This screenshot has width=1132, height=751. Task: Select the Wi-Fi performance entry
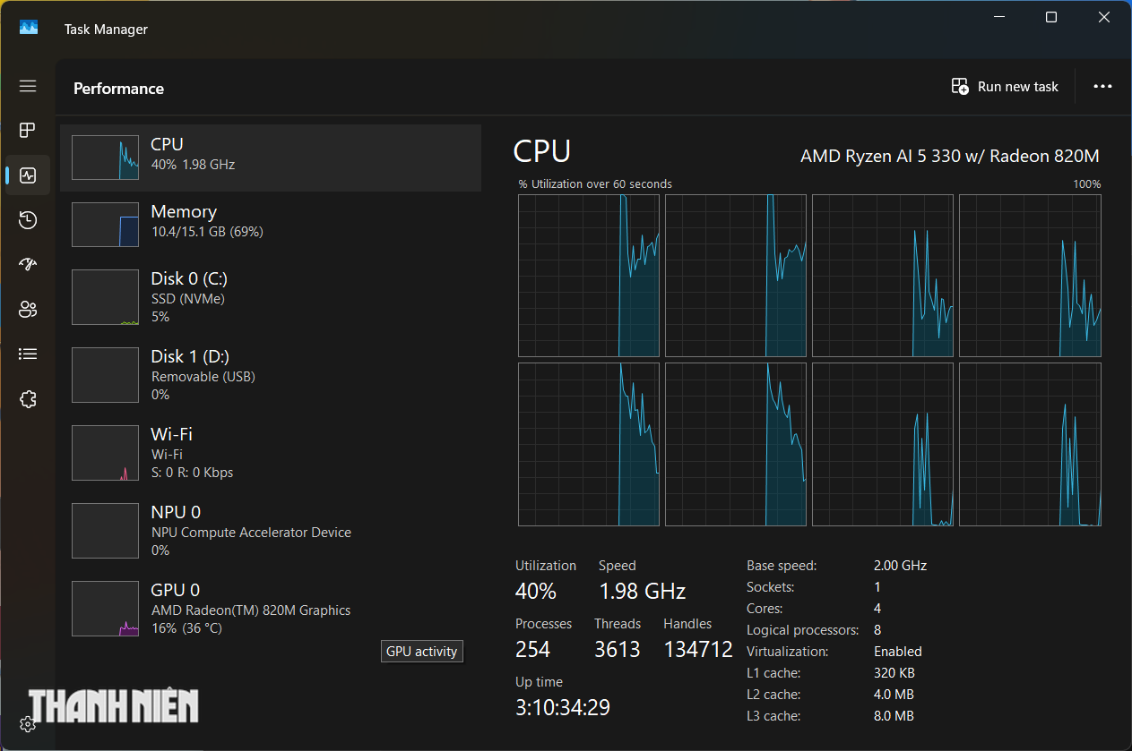pyautogui.click(x=271, y=453)
